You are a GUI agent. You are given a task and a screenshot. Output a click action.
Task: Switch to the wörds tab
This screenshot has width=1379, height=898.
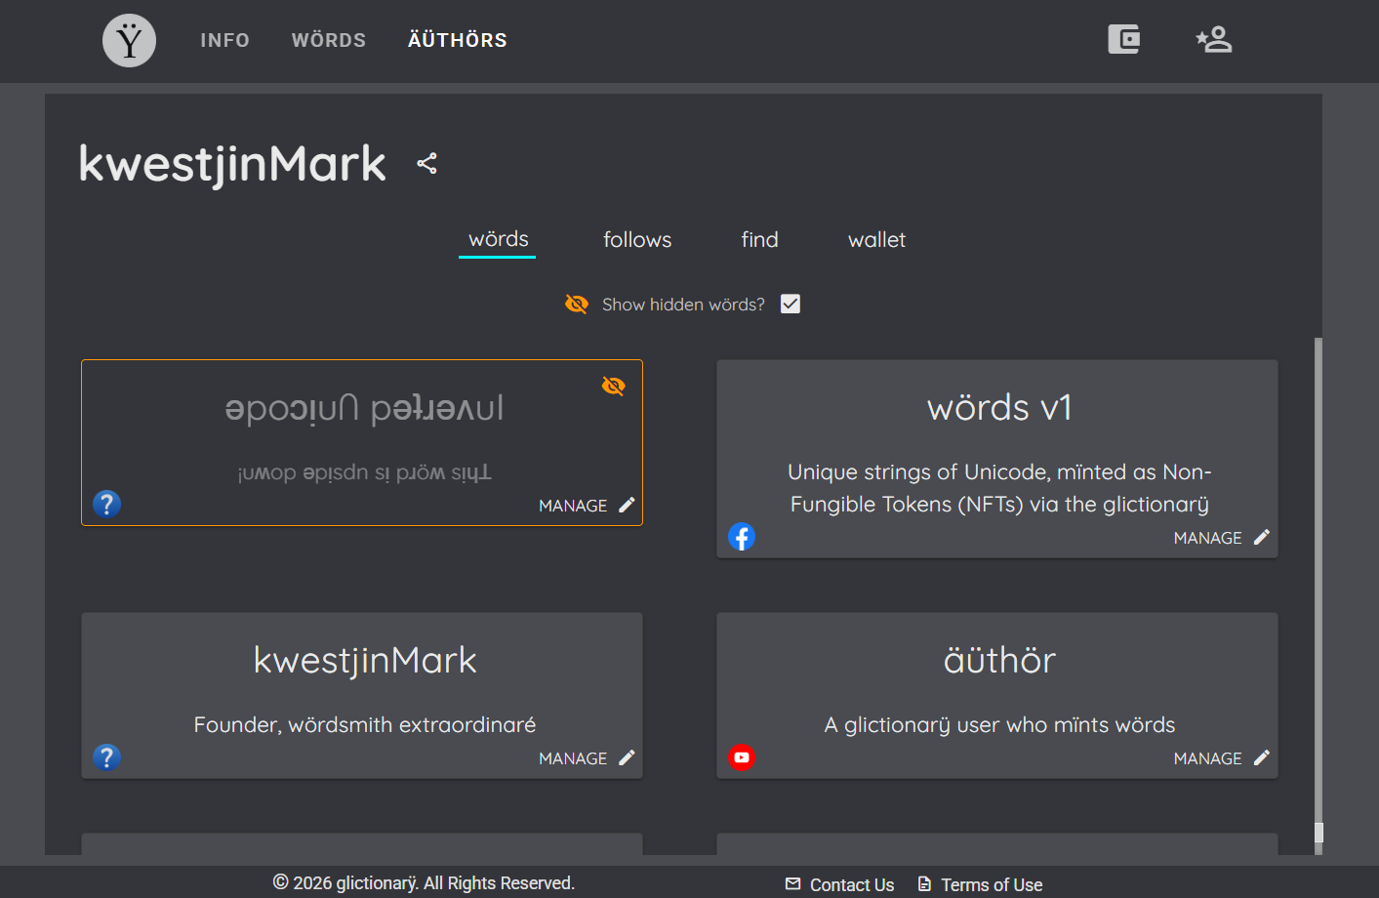pyautogui.click(x=498, y=239)
